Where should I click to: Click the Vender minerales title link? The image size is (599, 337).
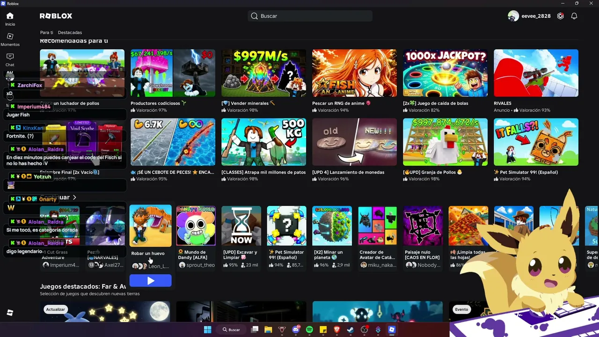[x=248, y=103]
